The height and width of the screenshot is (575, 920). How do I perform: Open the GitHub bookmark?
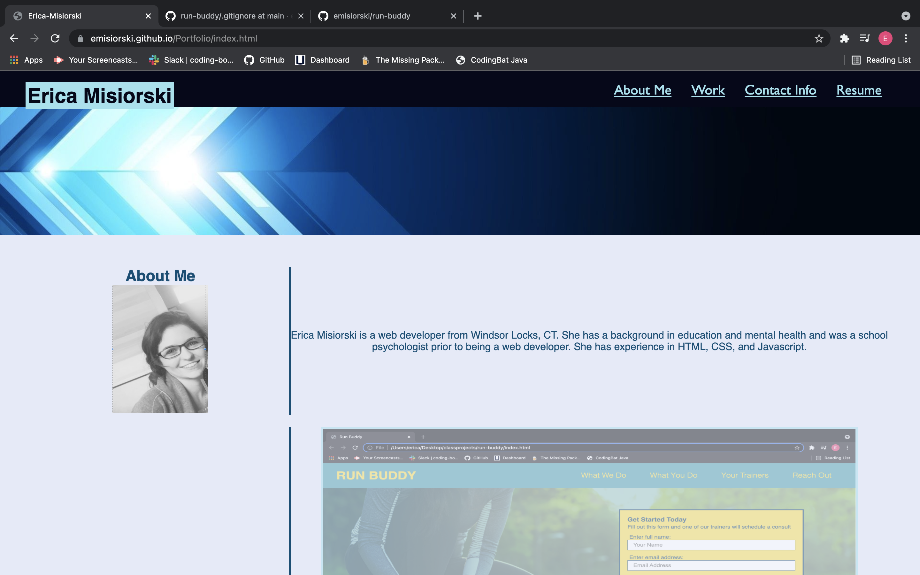point(264,60)
